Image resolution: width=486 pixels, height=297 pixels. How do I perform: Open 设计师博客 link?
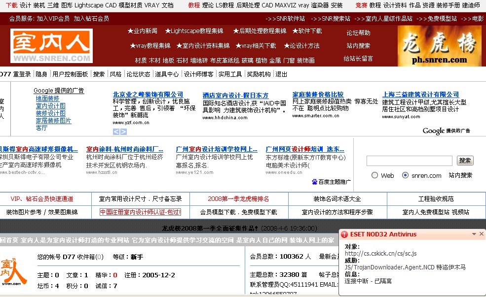pyautogui.click(x=199, y=74)
